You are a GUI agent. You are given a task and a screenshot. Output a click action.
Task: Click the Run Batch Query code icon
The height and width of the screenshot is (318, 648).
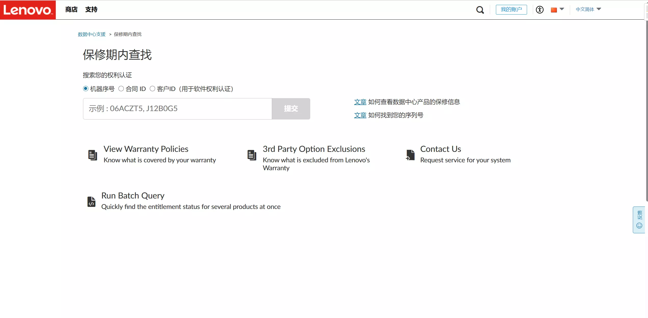(x=91, y=202)
